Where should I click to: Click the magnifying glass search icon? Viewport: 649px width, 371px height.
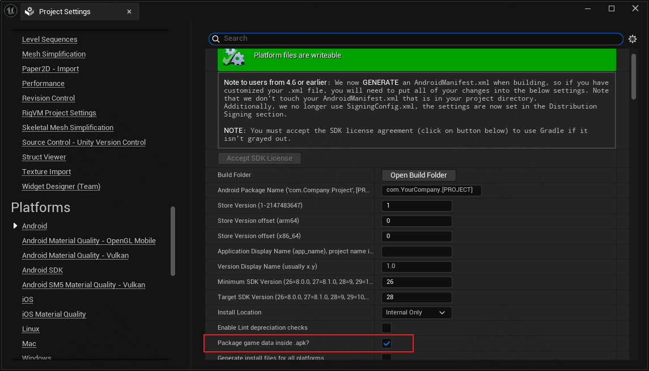pyautogui.click(x=216, y=38)
